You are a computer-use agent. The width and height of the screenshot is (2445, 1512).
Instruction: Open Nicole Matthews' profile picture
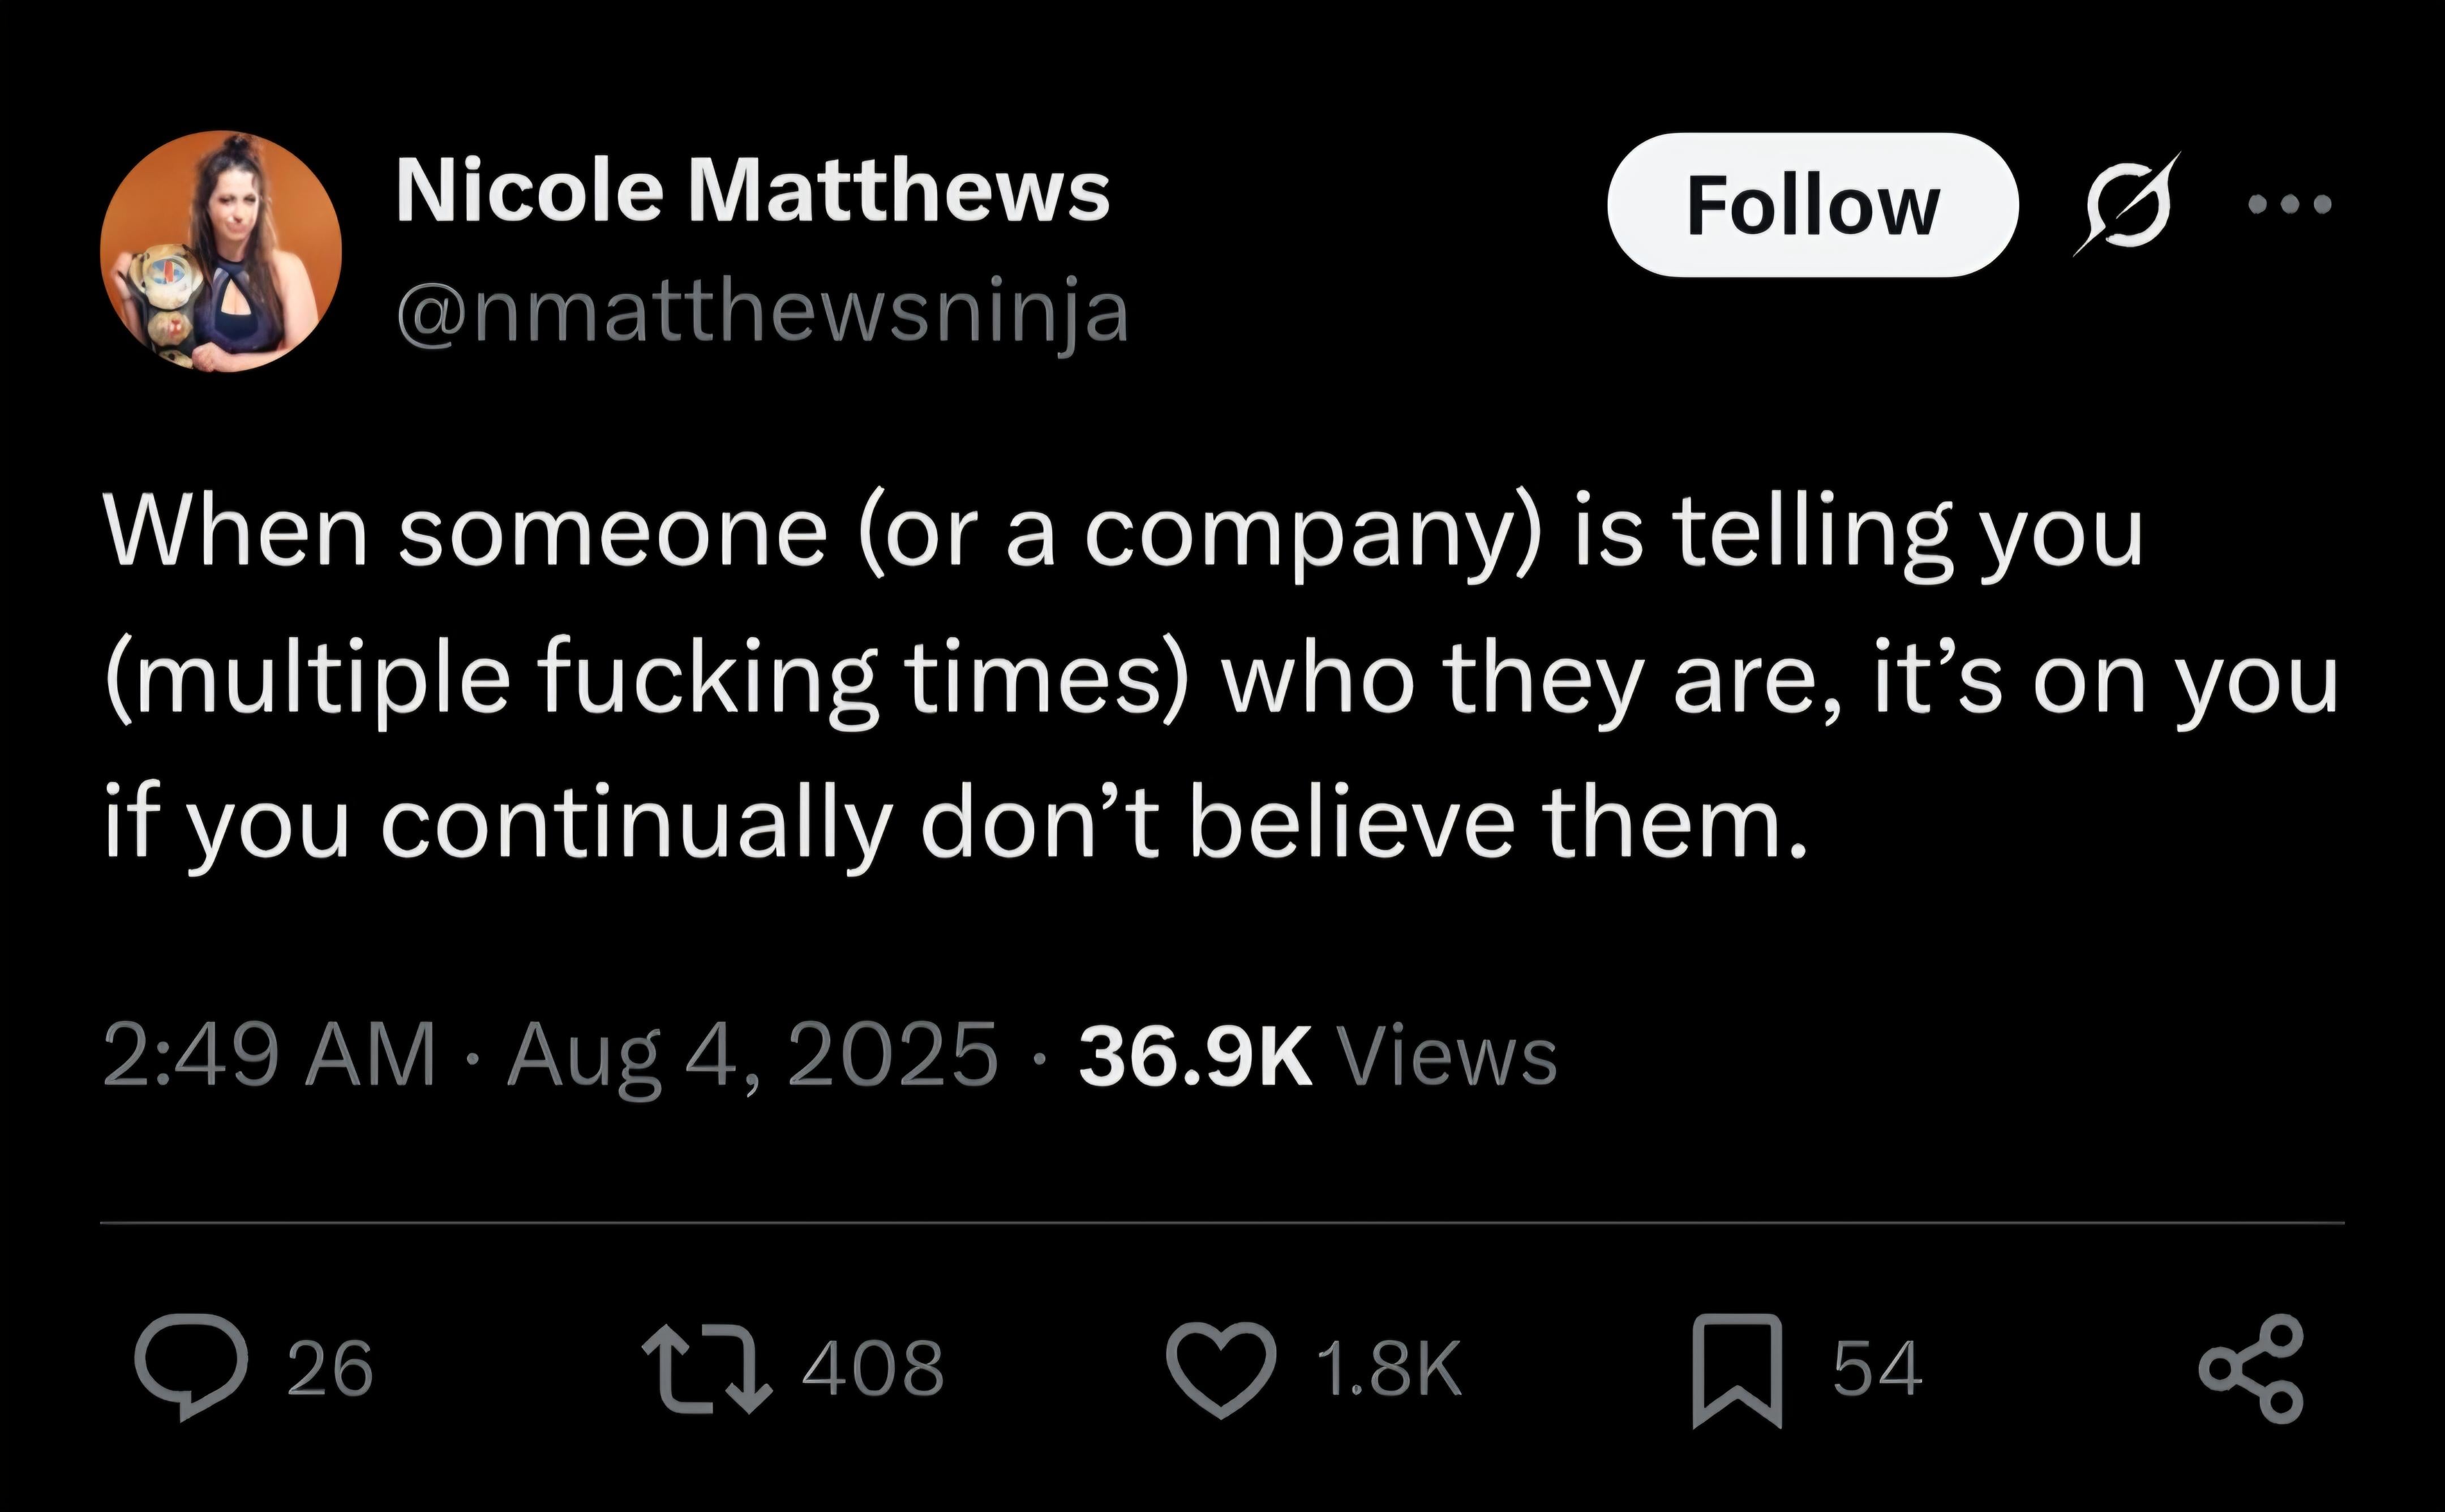click(x=221, y=251)
